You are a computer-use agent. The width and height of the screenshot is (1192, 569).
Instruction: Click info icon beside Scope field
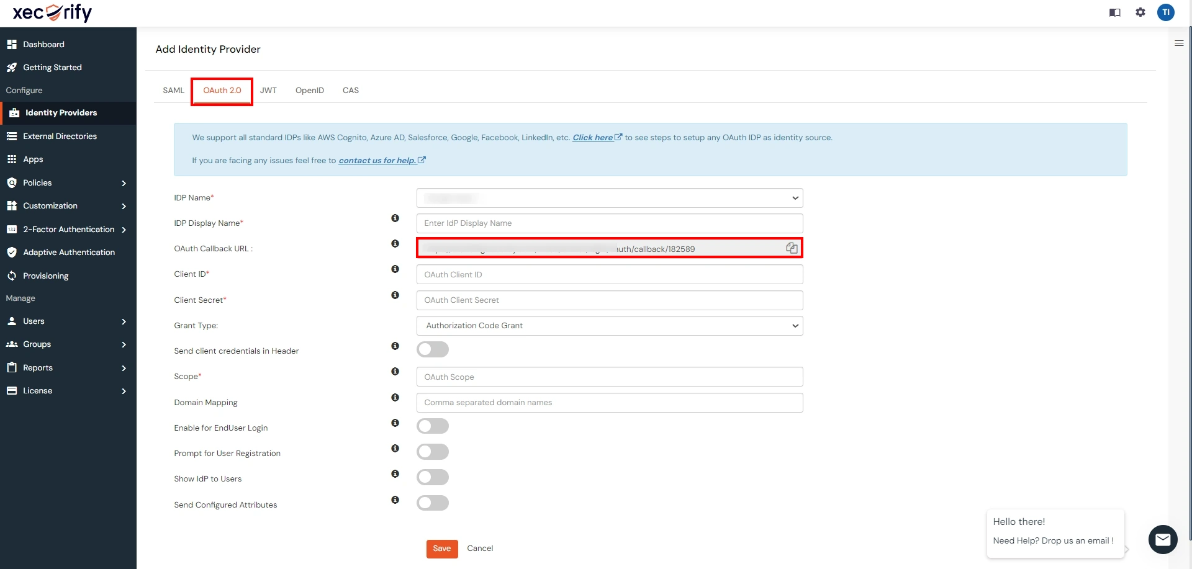tap(395, 372)
